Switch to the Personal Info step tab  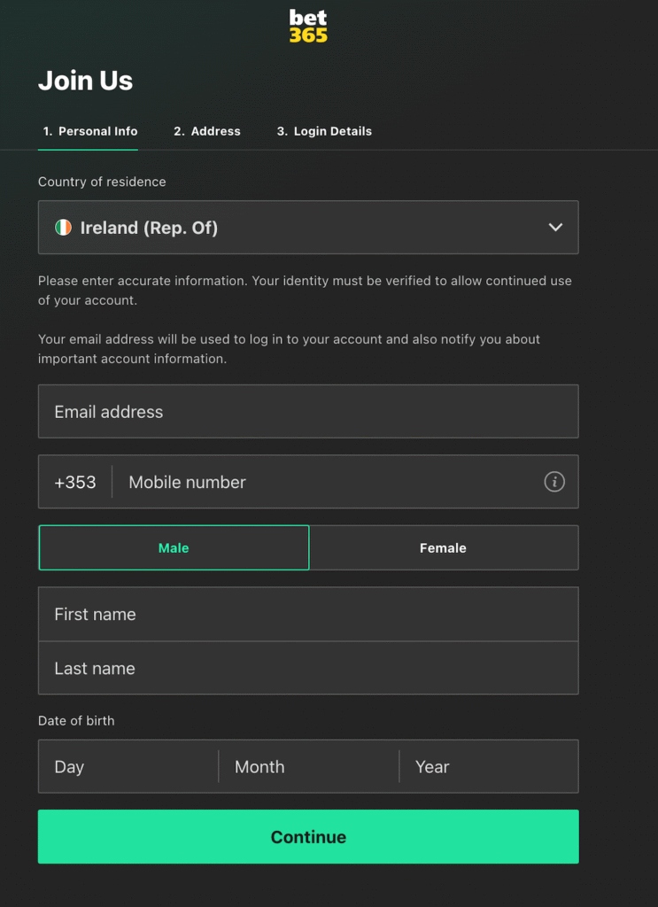point(90,131)
